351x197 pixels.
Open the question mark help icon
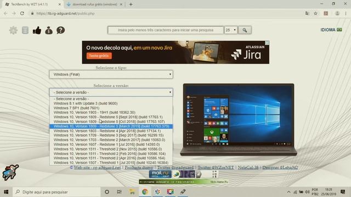[x=60, y=30]
